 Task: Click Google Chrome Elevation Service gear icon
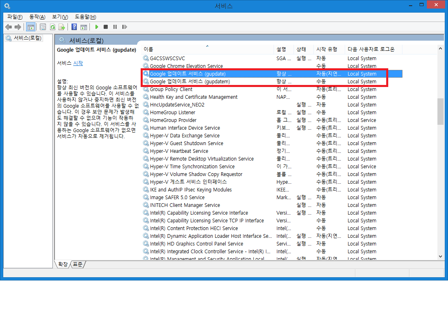coord(146,66)
